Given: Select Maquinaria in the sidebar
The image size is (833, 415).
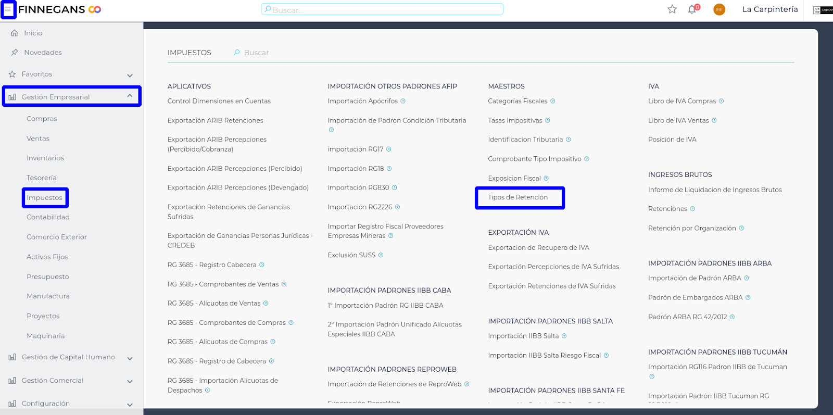Looking at the screenshot, I should 46,336.
